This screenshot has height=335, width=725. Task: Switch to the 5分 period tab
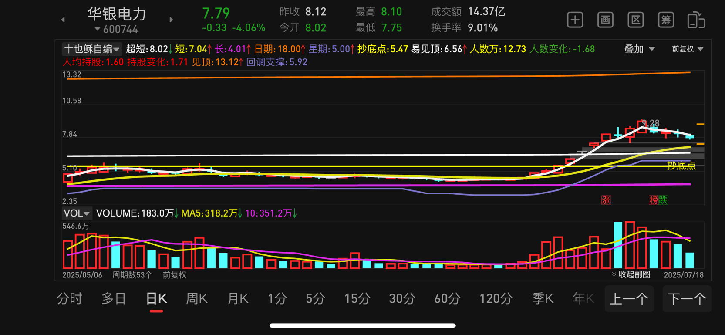tap(315, 299)
